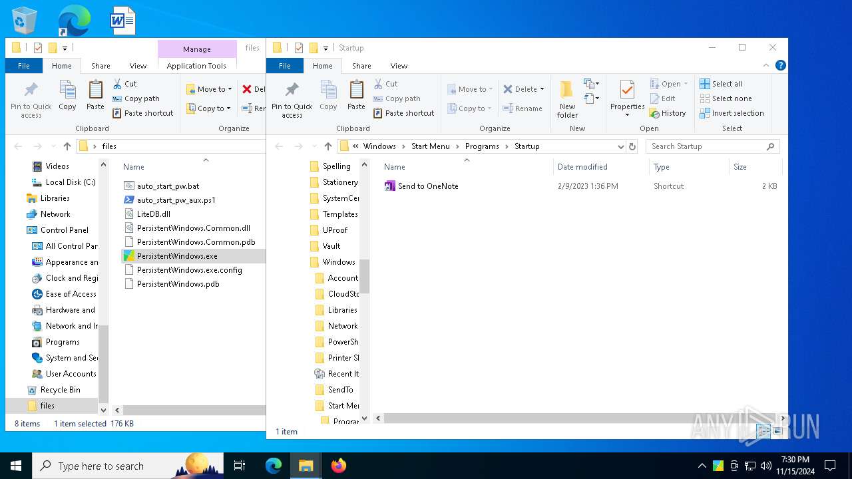
Task: Expand path chevron after Programs in address bar
Action: [x=507, y=146]
